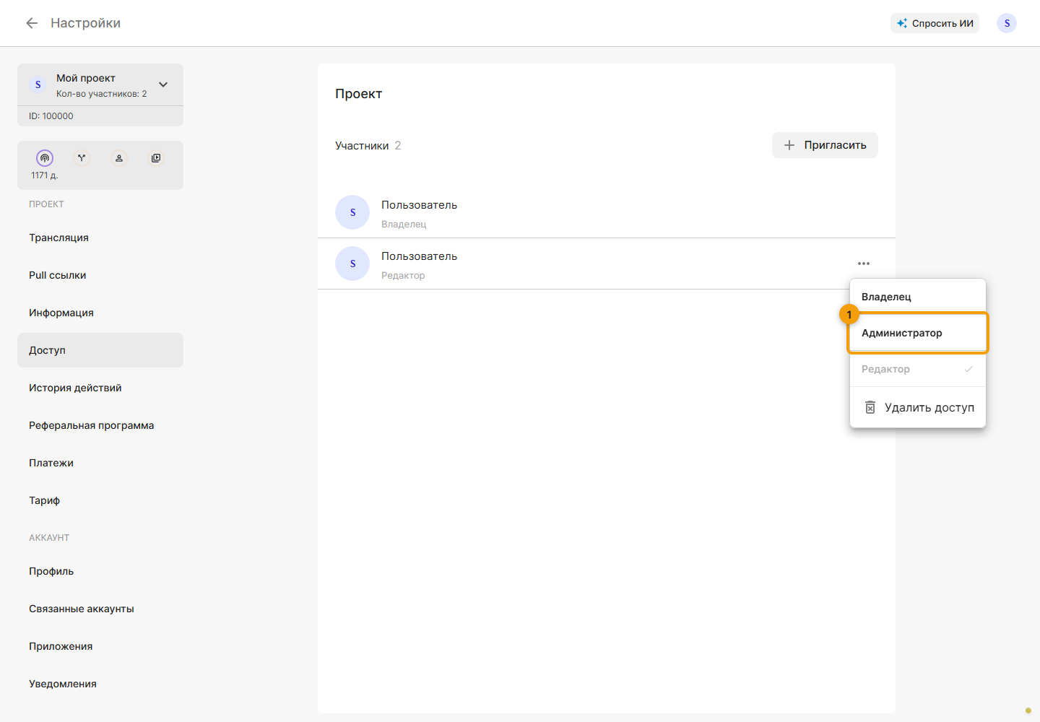Viewport: 1040px width, 722px height.
Task: Click the sparkle icon in Спросить ИИ
Action: pyautogui.click(x=902, y=23)
